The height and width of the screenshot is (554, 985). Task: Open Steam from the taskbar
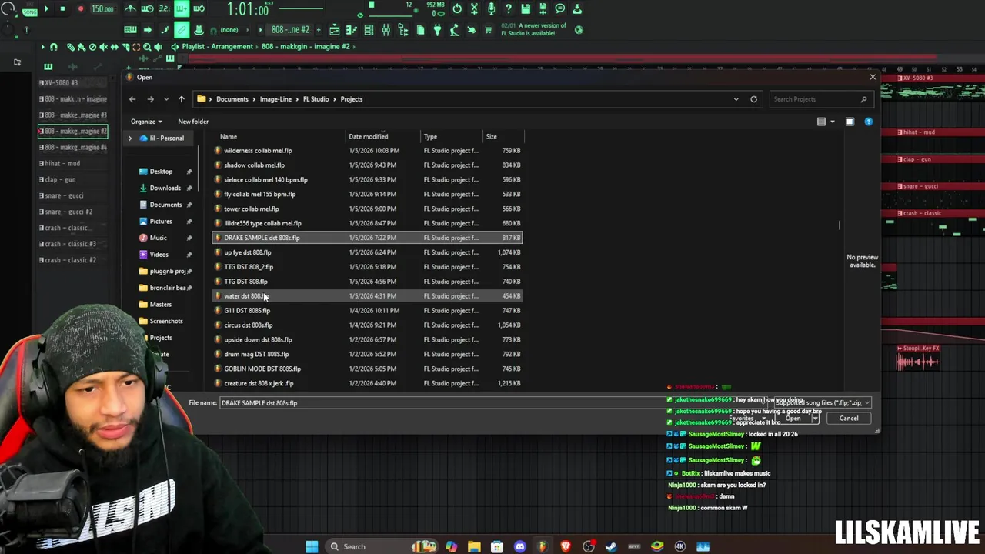tap(611, 546)
